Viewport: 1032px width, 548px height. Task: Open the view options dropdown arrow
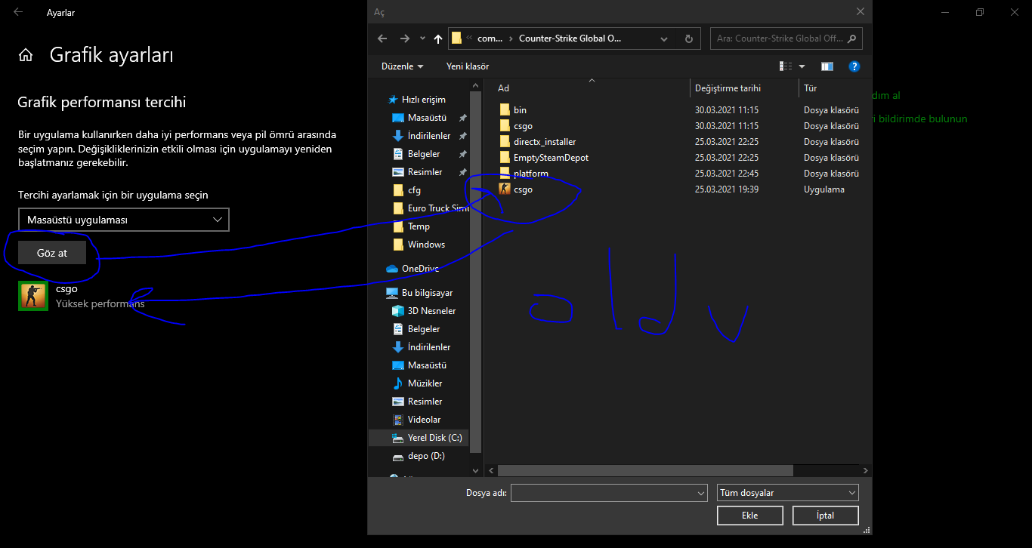coord(802,66)
